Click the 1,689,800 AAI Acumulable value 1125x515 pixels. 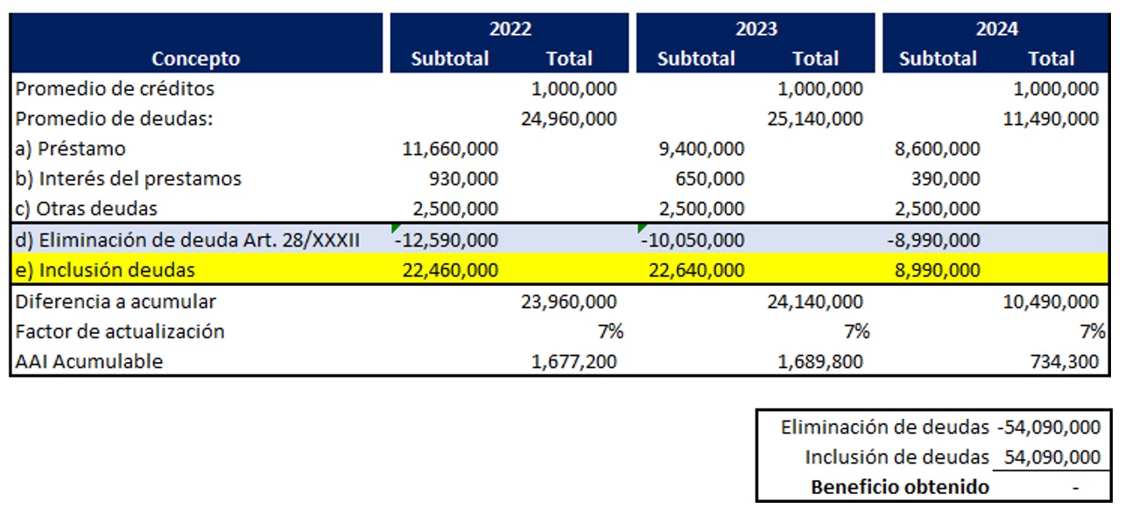click(820, 361)
